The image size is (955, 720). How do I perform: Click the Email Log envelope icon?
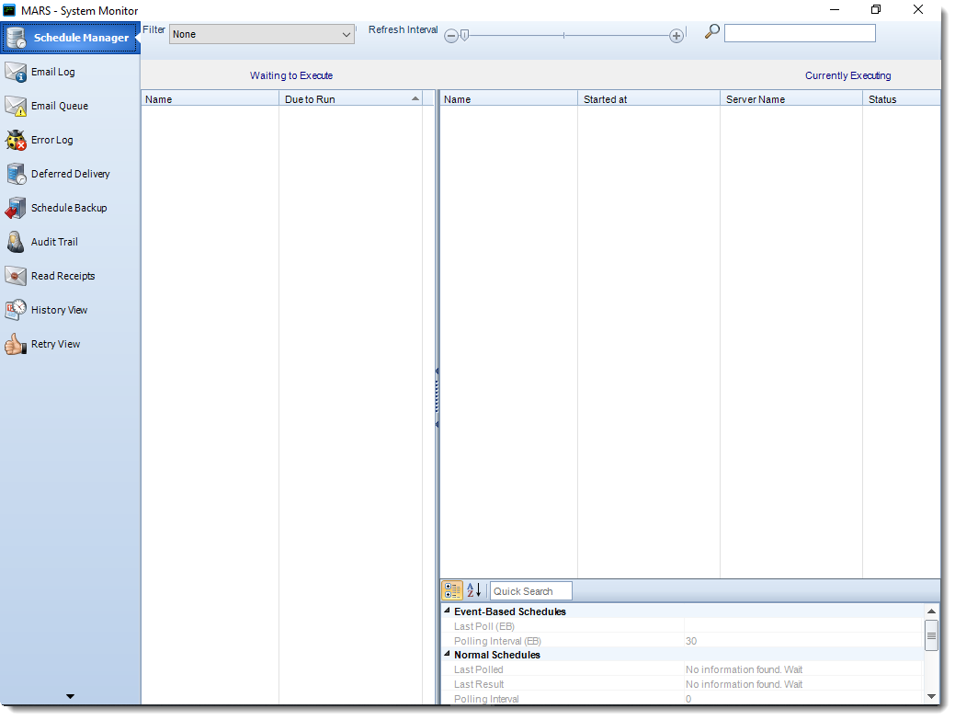coord(16,72)
